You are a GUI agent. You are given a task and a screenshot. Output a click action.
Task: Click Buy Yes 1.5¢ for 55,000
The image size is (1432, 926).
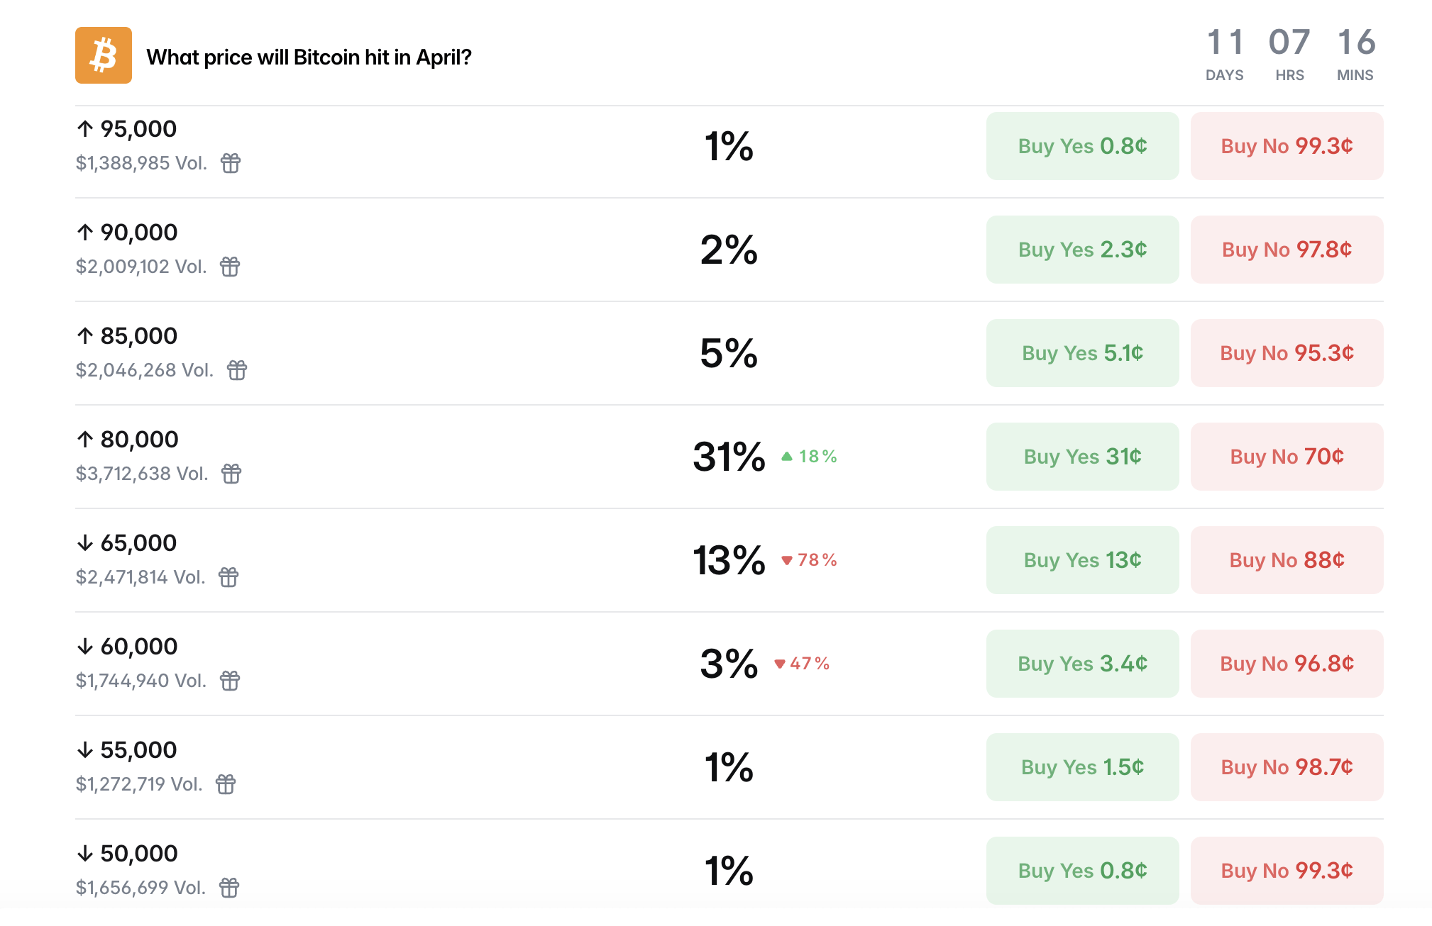(x=1081, y=767)
